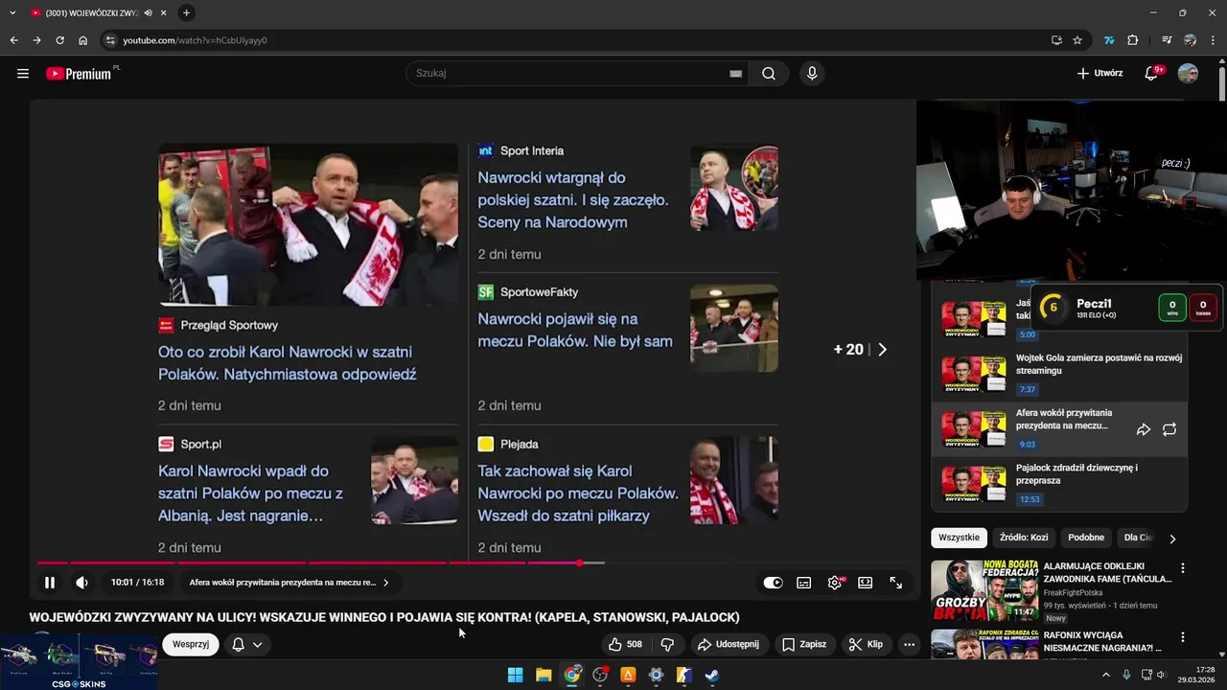Open the Chrome profile avatar in toolbar

(x=1190, y=40)
